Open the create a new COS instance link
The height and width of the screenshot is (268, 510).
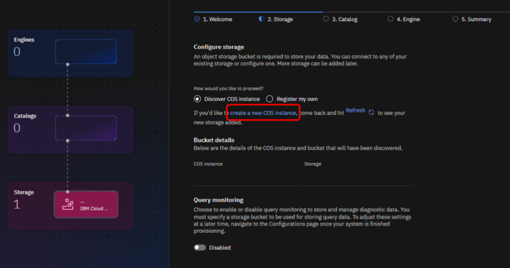point(263,113)
